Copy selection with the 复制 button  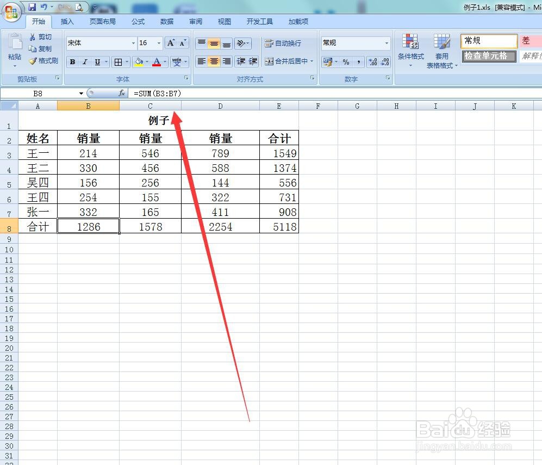40,49
